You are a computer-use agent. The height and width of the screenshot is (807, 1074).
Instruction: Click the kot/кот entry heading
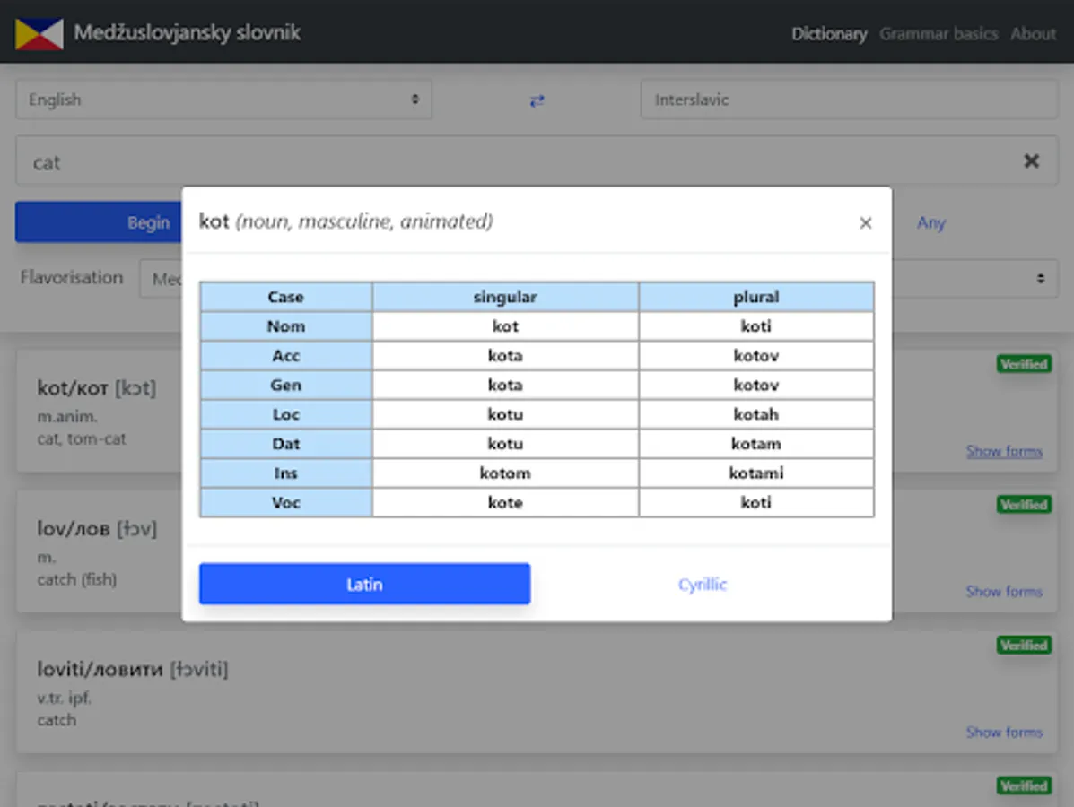click(x=97, y=388)
